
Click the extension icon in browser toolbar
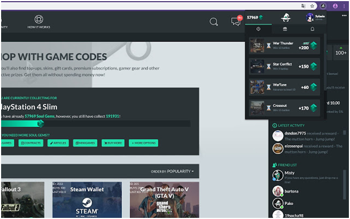coord(323,6)
